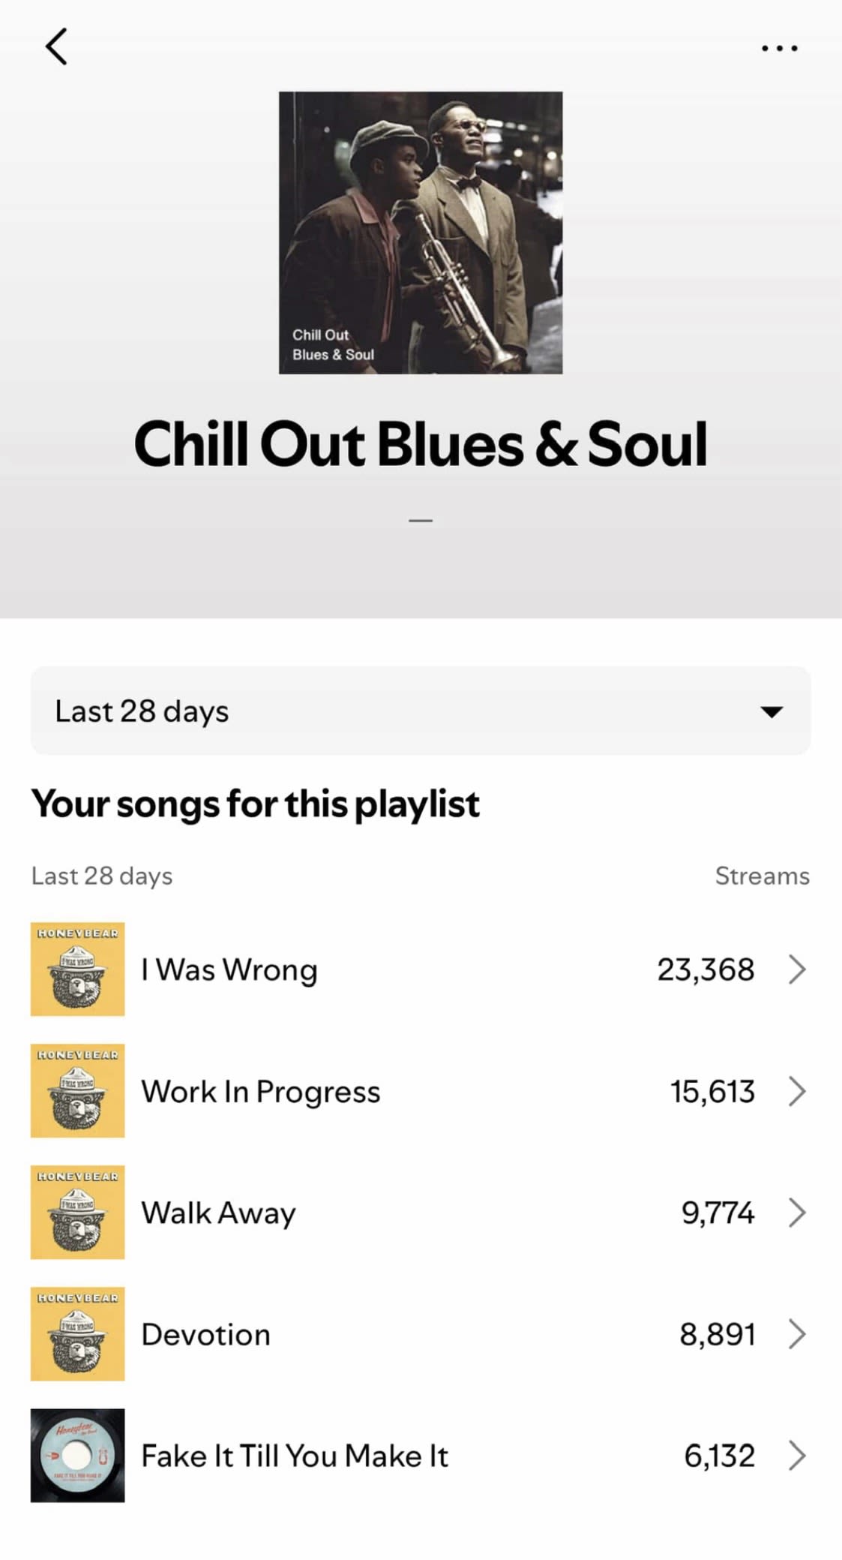Tap the Work In Progress album artwork

tap(77, 1090)
